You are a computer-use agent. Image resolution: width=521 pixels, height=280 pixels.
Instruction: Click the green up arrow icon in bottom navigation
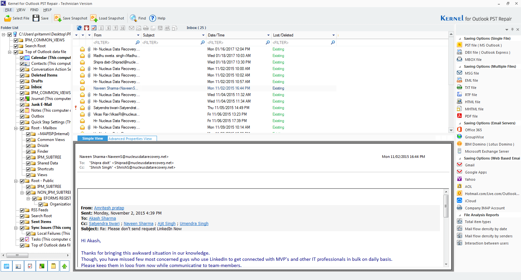(x=64, y=266)
